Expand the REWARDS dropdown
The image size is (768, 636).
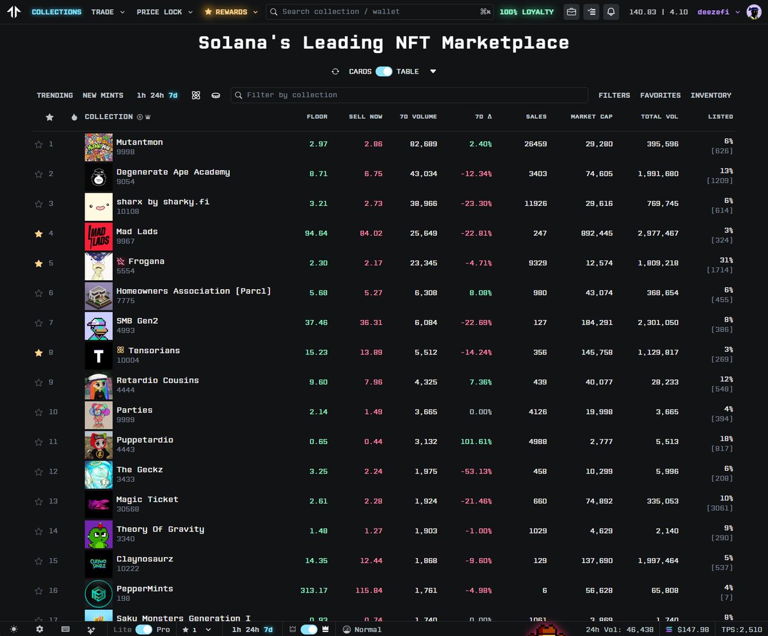pos(231,12)
